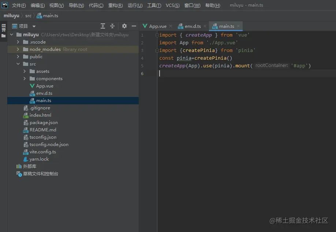Fold the import block at line 3
Image resolution: width=336 pixels, height=232 pixels.
pyautogui.click(x=157, y=50)
